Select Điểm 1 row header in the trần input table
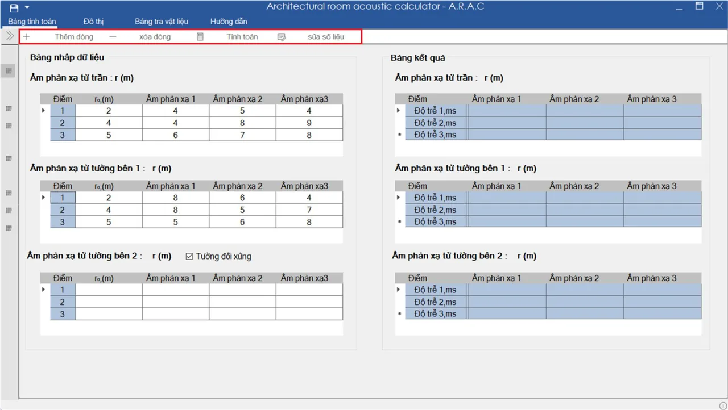728x410 pixels. pyautogui.click(x=63, y=111)
